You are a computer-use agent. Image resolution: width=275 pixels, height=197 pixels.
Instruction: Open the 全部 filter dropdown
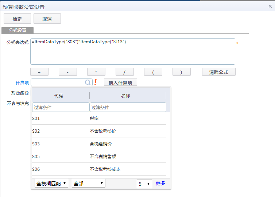point(89,183)
